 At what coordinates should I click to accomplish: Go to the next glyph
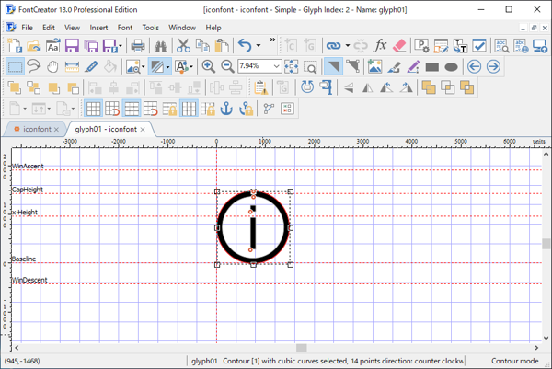click(x=493, y=66)
